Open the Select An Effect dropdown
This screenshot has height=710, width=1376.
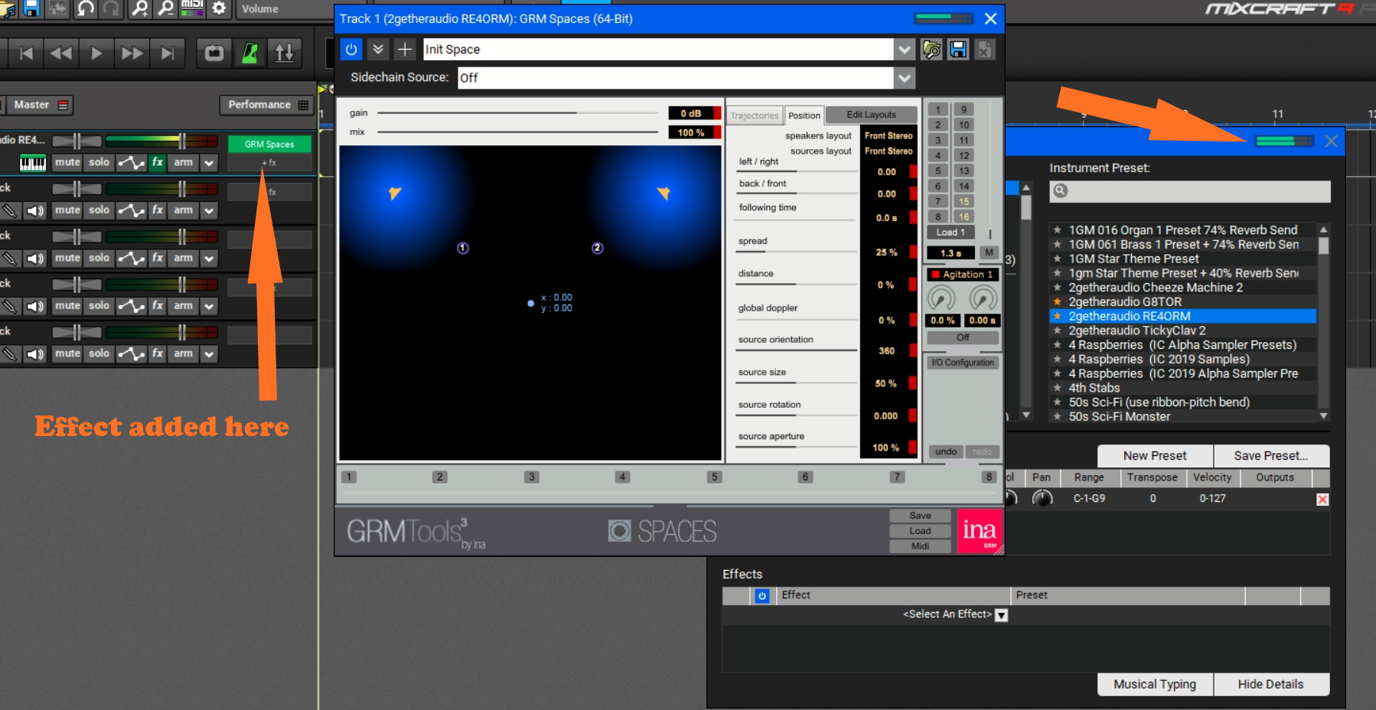(x=1001, y=615)
